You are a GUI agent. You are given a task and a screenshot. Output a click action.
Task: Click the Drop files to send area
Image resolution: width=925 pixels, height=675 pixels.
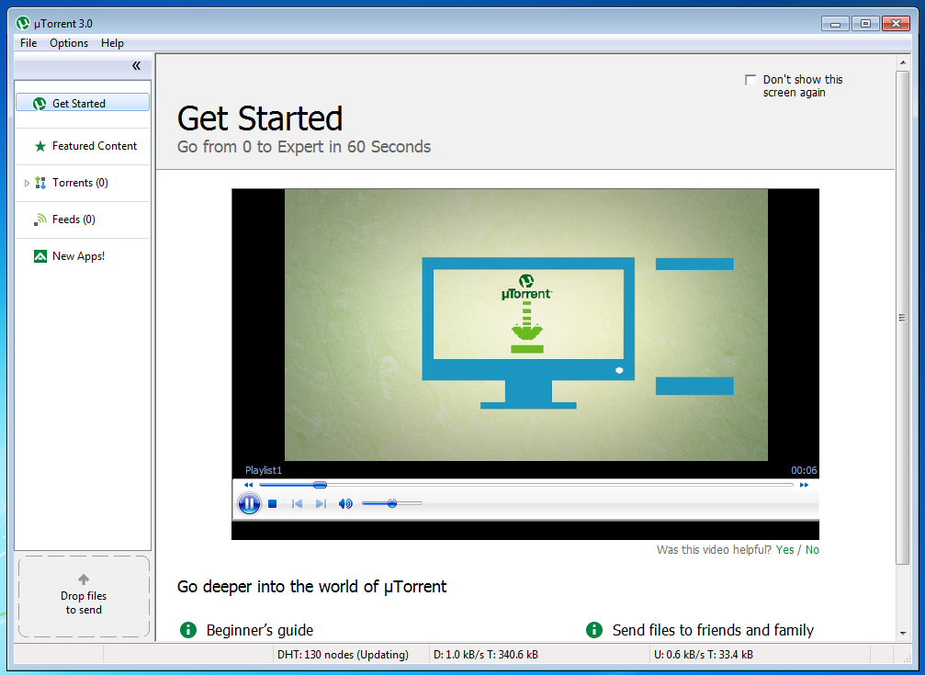click(84, 597)
